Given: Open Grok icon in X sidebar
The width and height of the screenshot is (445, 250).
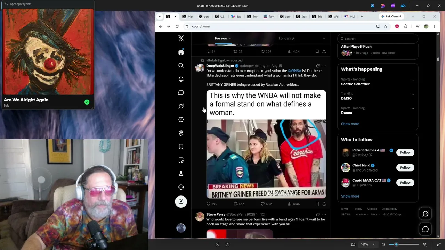Looking at the screenshot, I should pos(181,106).
